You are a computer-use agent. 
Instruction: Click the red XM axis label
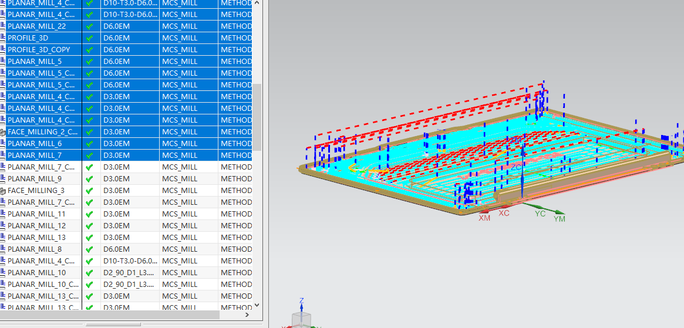click(x=484, y=218)
